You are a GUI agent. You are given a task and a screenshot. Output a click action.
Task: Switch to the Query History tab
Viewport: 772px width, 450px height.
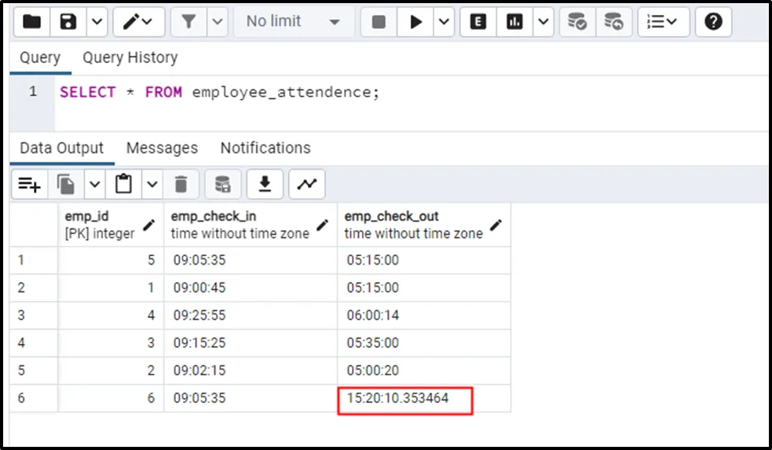click(130, 57)
